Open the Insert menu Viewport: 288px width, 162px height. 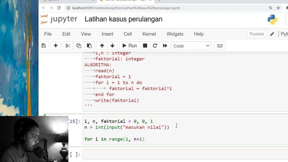click(x=107, y=34)
